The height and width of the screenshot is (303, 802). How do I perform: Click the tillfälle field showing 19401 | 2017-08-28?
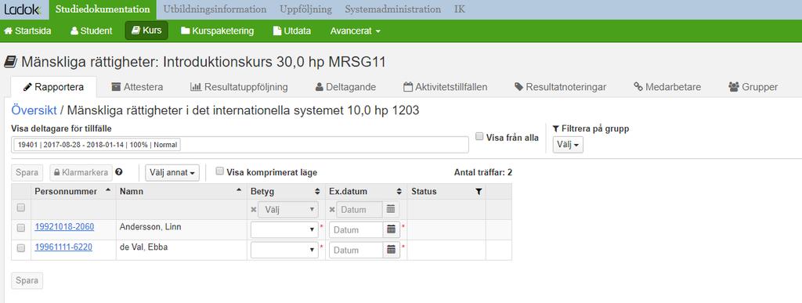pos(240,145)
